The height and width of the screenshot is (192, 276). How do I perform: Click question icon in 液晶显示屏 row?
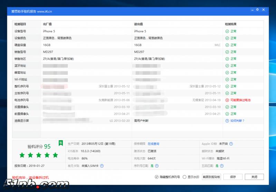pyautogui.click(x=227, y=121)
